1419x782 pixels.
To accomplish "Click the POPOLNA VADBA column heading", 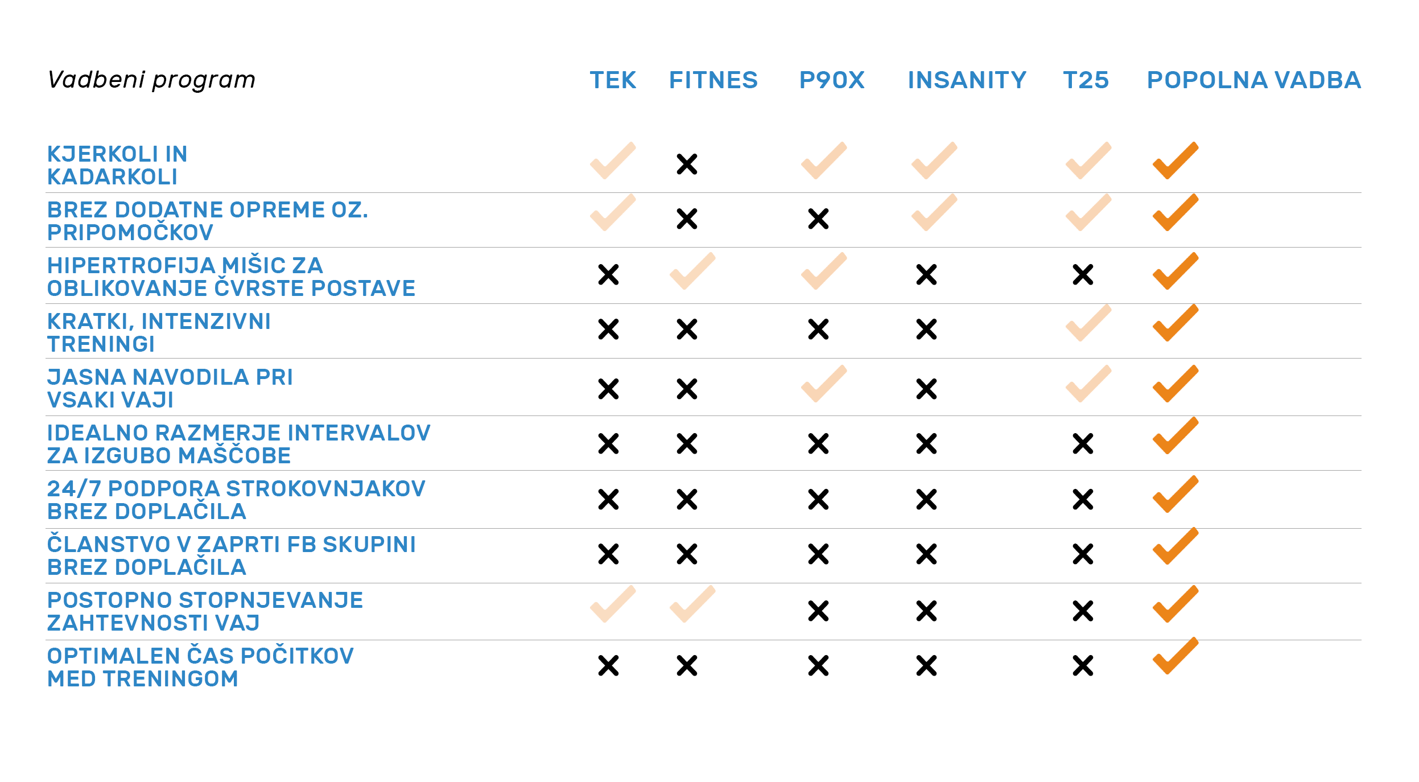I will pos(1253,80).
